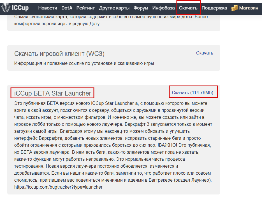Select Другие карты in navigation
Screen dimensions: 262x197
[x=114, y=8]
